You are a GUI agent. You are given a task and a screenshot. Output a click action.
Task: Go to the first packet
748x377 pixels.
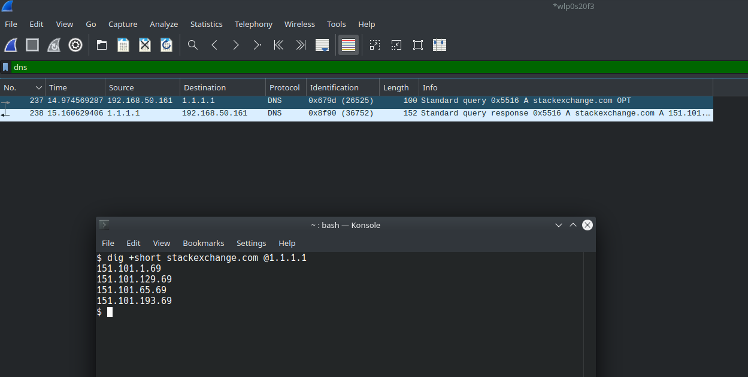click(x=278, y=44)
